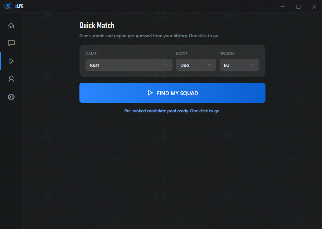Open the Mode dropdown showing Duo

coord(196,65)
